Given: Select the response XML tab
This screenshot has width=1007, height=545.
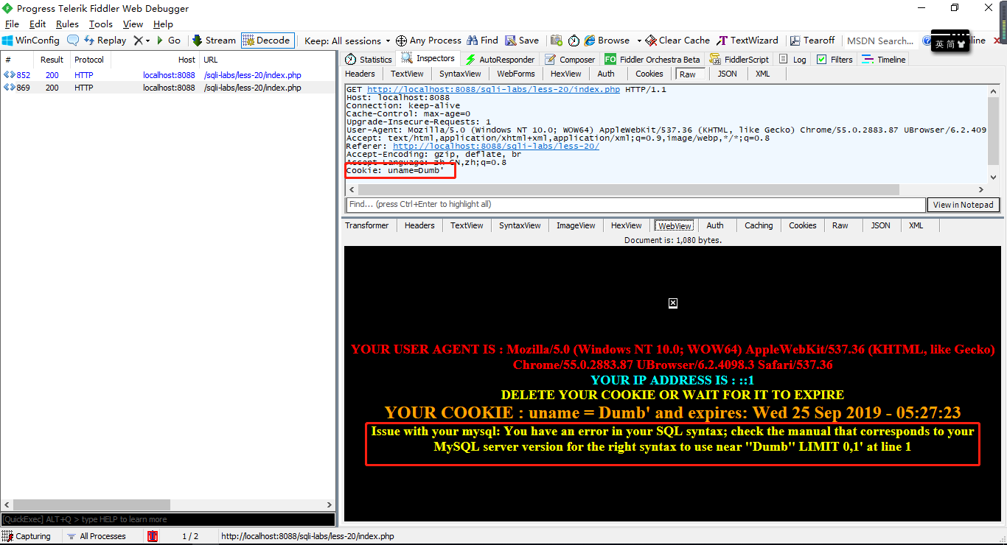Looking at the screenshot, I should pos(916,225).
